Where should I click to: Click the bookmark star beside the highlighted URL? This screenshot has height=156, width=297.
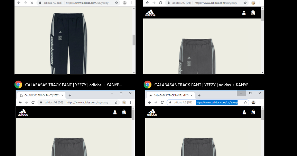[x=245, y=103]
